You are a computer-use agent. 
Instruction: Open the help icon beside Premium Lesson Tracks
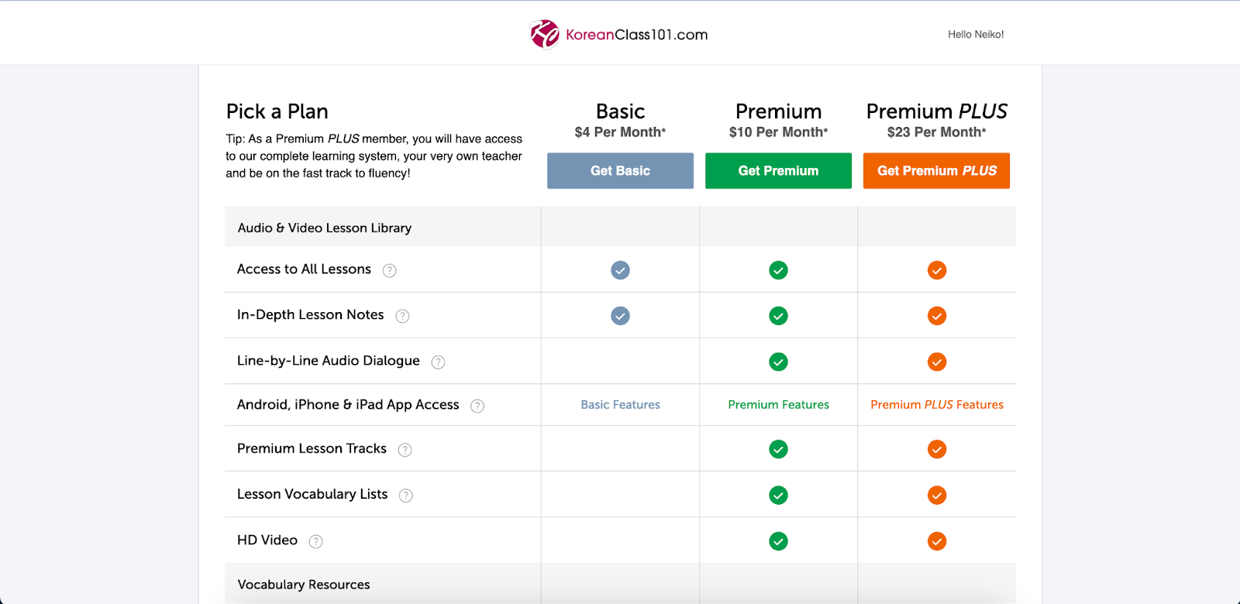405,450
